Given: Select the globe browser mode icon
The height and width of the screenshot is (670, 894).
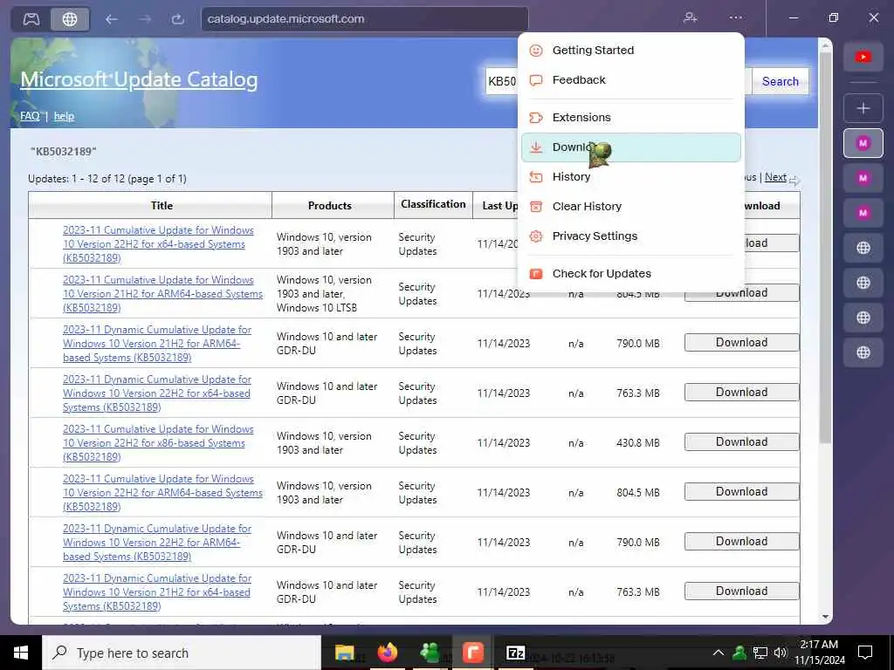Looking at the screenshot, I should click(70, 19).
